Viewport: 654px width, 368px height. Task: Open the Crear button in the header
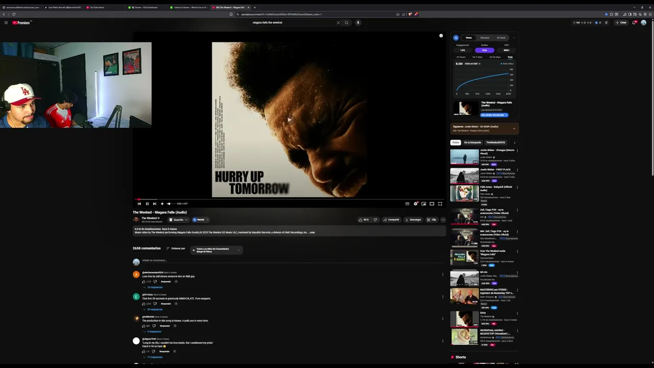[621, 22]
